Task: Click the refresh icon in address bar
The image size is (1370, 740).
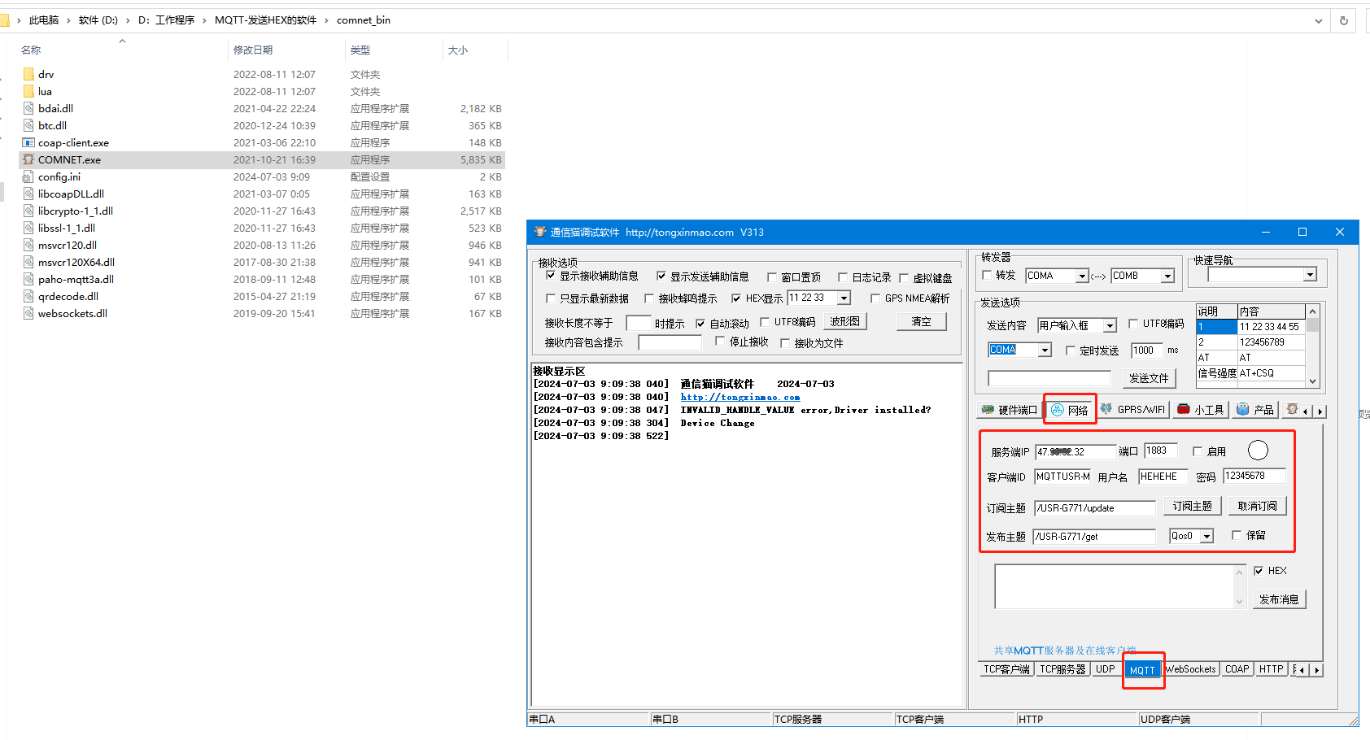Action: [x=1344, y=20]
